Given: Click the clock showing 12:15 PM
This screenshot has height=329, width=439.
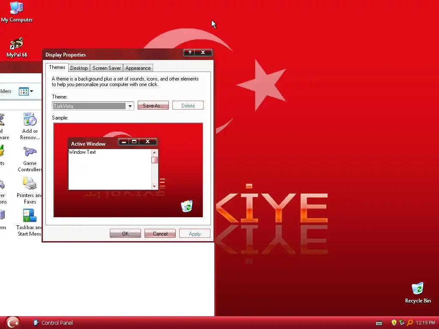Looking at the screenshot, I should 425,323.
